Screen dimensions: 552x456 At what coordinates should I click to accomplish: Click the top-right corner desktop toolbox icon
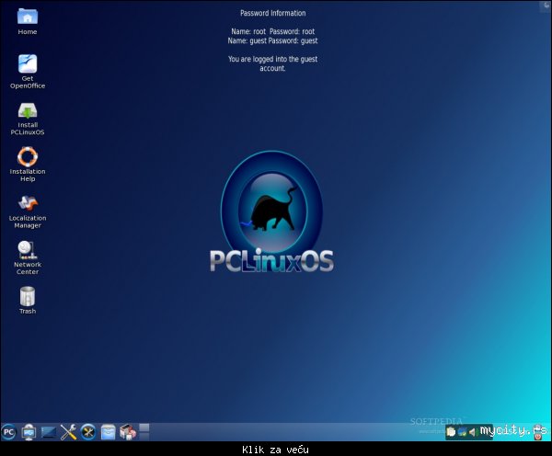coord(546,6)
